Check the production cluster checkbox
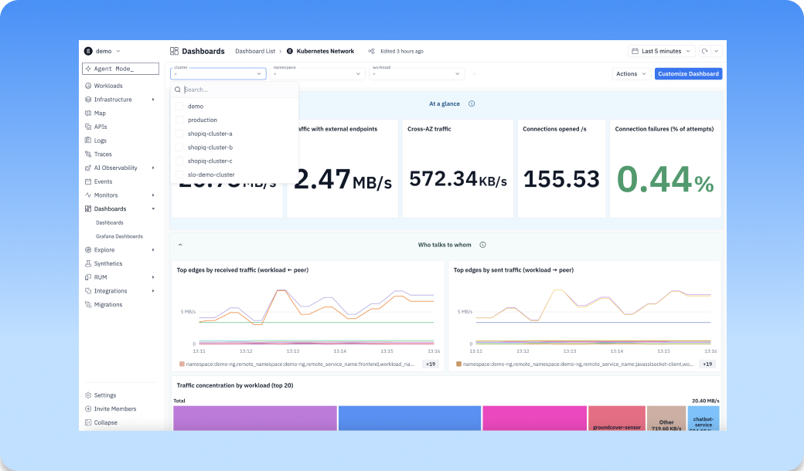Screen dimensions: 804x471 click(179, 120)
